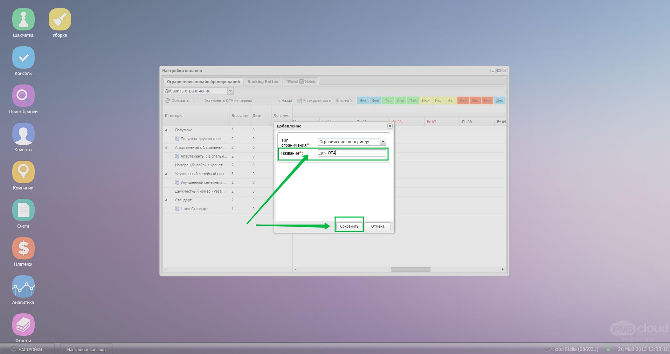
Task: Maximize the Настройки каналов window
Action: (499, 70)
